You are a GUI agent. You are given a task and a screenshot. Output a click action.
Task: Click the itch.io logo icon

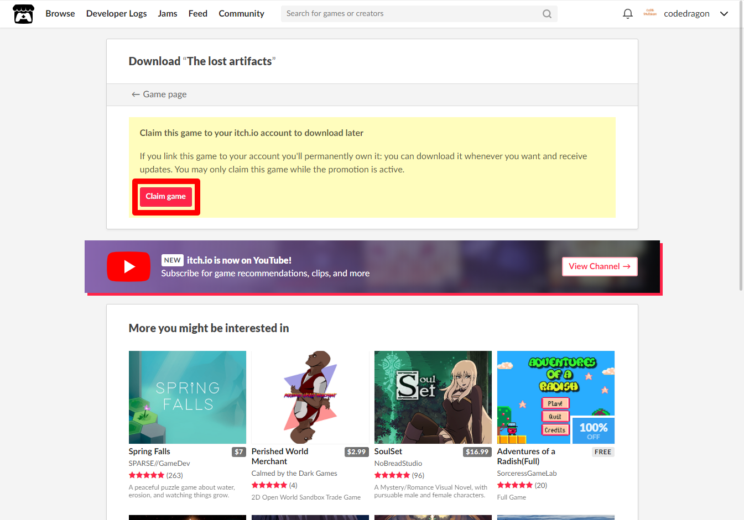coord(23,14)
